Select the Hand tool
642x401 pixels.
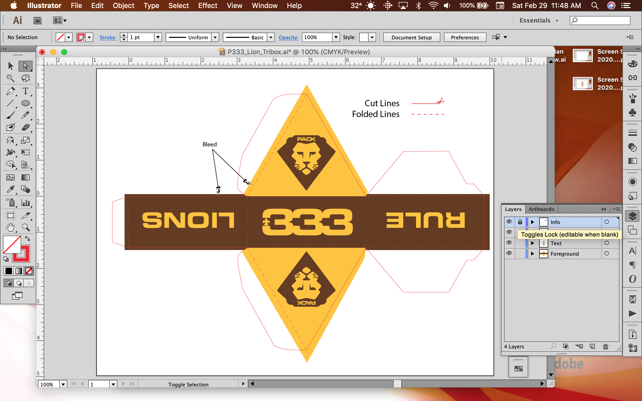(x=11, y=227)
